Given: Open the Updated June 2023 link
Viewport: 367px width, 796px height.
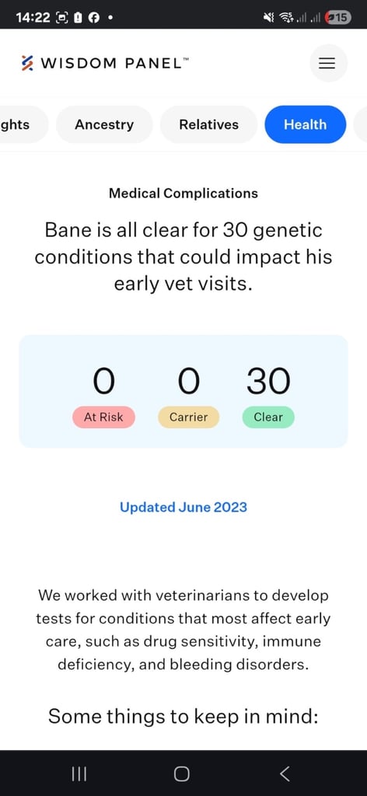Looking at the screenshot, I should click(183, 507).
